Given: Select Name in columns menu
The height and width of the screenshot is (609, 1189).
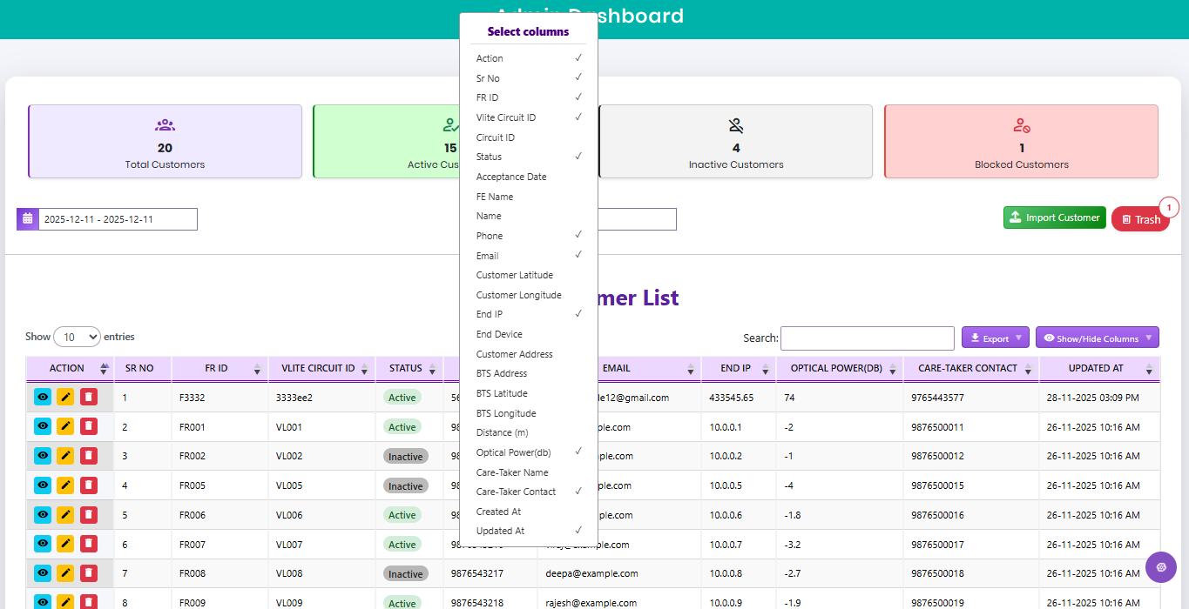Looking at the screenshot, I should 529,216.
